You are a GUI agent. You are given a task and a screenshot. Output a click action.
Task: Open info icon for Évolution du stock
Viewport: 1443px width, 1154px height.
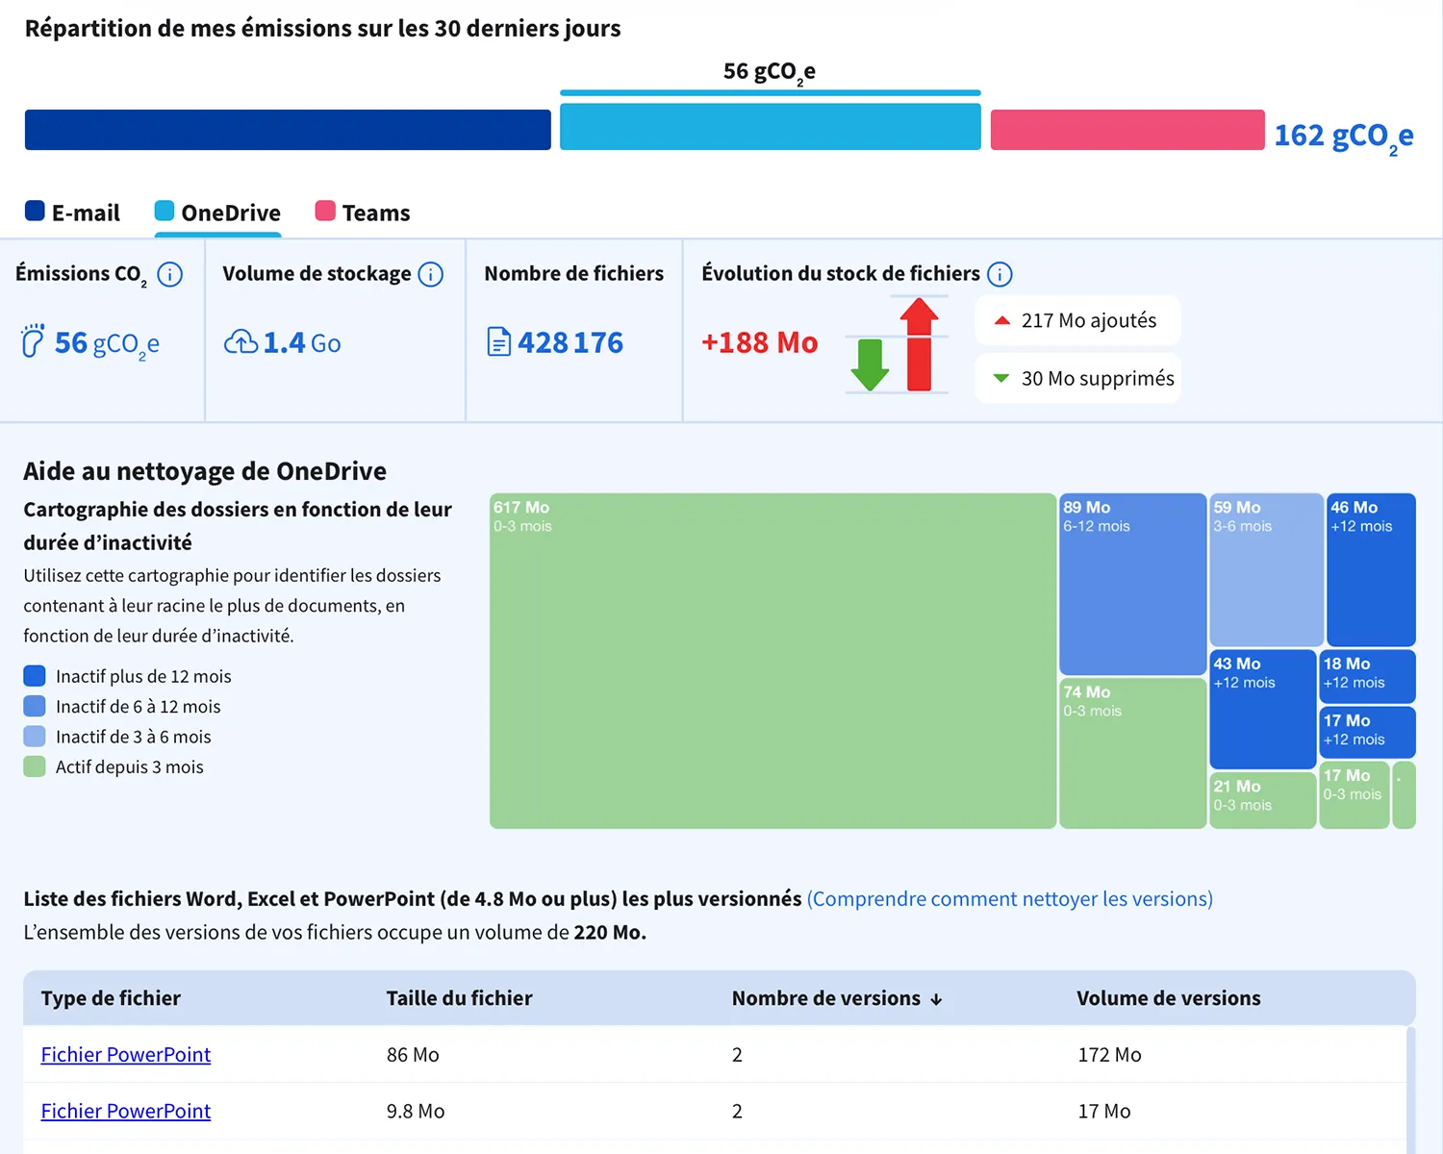click(x=1000, y=274)
